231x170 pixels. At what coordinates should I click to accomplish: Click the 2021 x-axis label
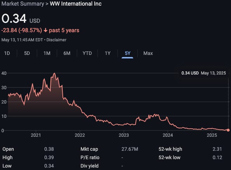(x=36, y=135)
